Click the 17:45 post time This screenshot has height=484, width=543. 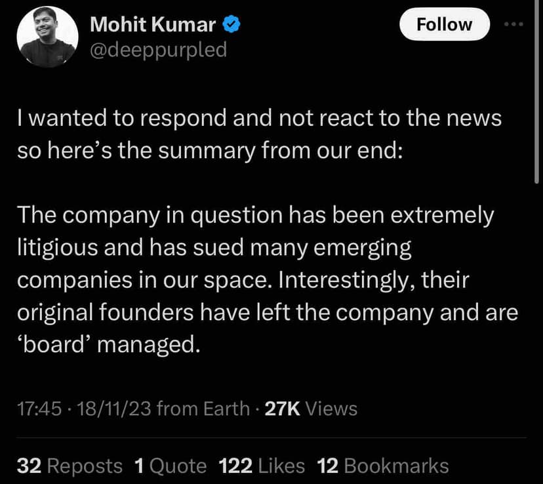coord(39,409)
